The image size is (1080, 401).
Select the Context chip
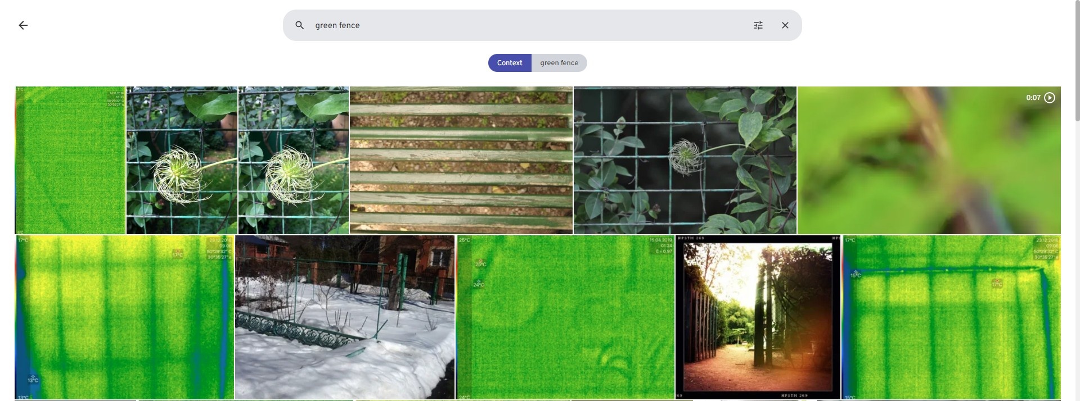point(510,63)
